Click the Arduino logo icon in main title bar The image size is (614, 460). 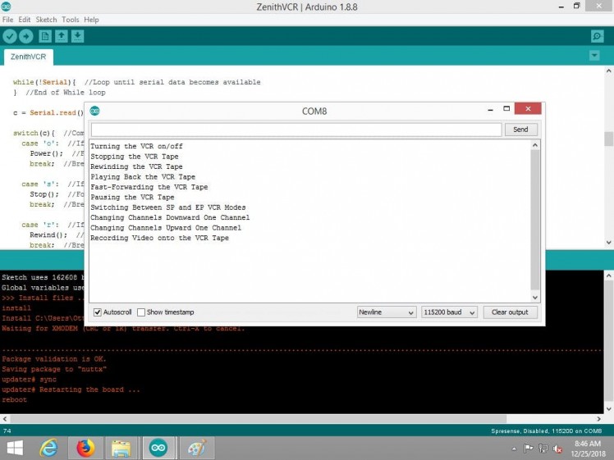tap(6, 6)
